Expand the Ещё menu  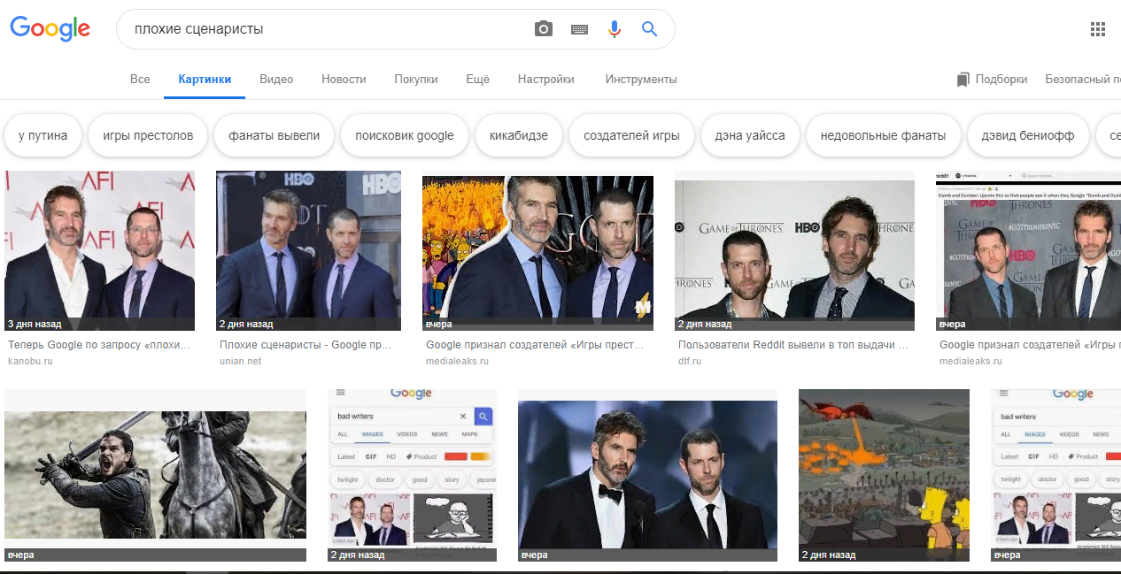point(477,80)
